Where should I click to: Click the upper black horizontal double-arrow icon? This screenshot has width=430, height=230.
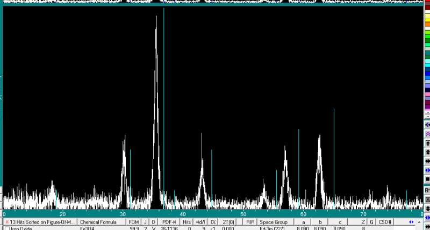tap(427, 161)
